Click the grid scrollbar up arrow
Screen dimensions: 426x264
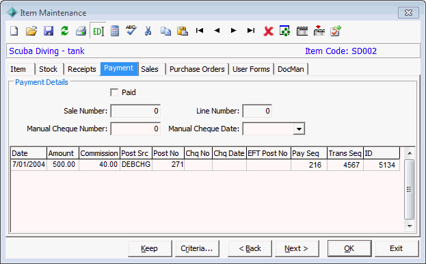click(x=410, y=153)
